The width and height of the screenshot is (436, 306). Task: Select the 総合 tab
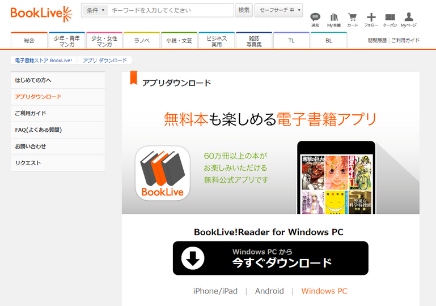pyautogui.click(x=29, y=41)
